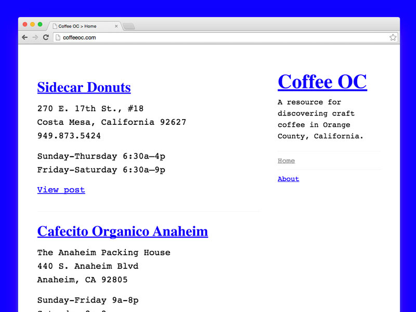Go to the Home sidebar link
Screen dimensions: 416x312
click(x=287, y=161)
